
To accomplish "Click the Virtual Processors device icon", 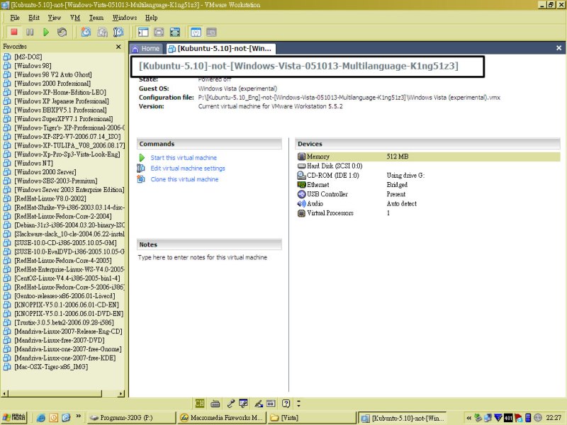I will [301, 213].
